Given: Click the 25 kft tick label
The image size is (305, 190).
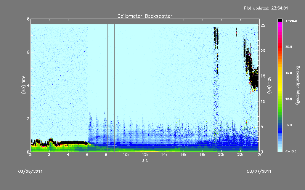Looking at the screenshot, I should (263, 25).
